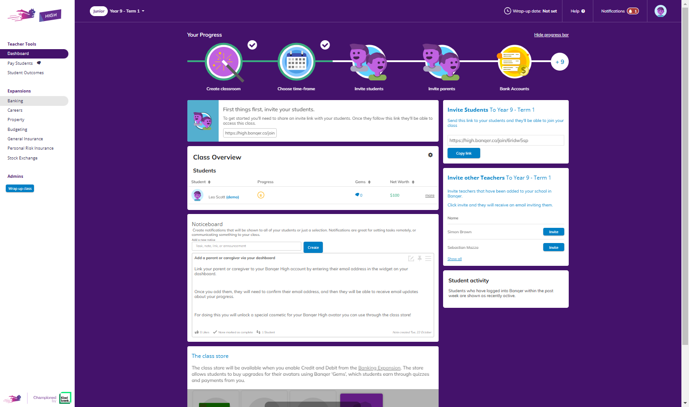Viewport: 689px width, 407px height.
Task: Click the thumbs-up likes icon
Action: [197, 332]
